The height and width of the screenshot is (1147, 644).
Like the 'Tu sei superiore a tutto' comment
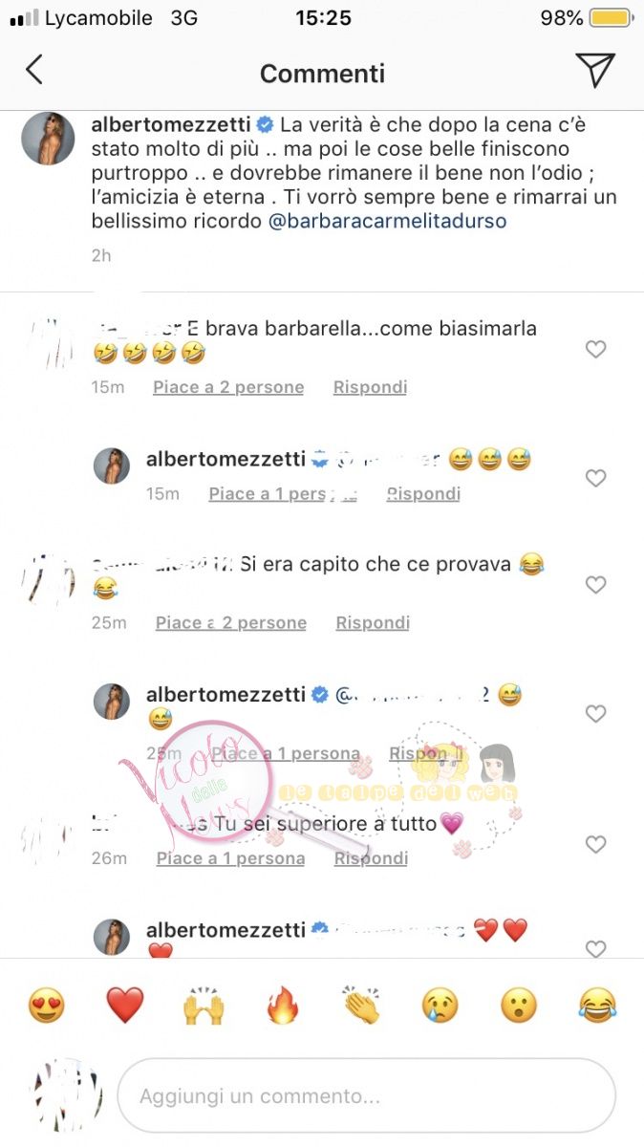pos(596,845)
